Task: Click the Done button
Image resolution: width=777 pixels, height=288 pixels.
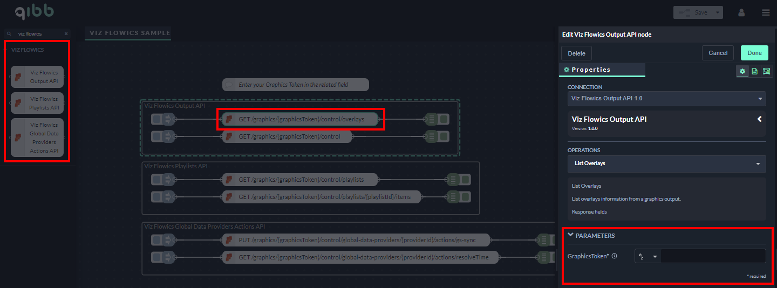Action: pos(754,53)
